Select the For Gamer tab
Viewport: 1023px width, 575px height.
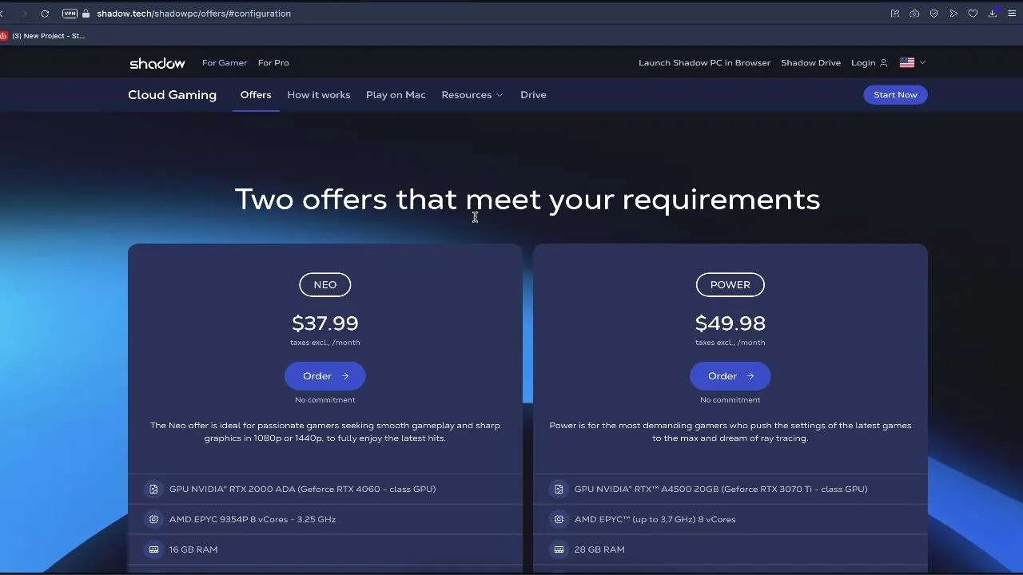(225, 63)
